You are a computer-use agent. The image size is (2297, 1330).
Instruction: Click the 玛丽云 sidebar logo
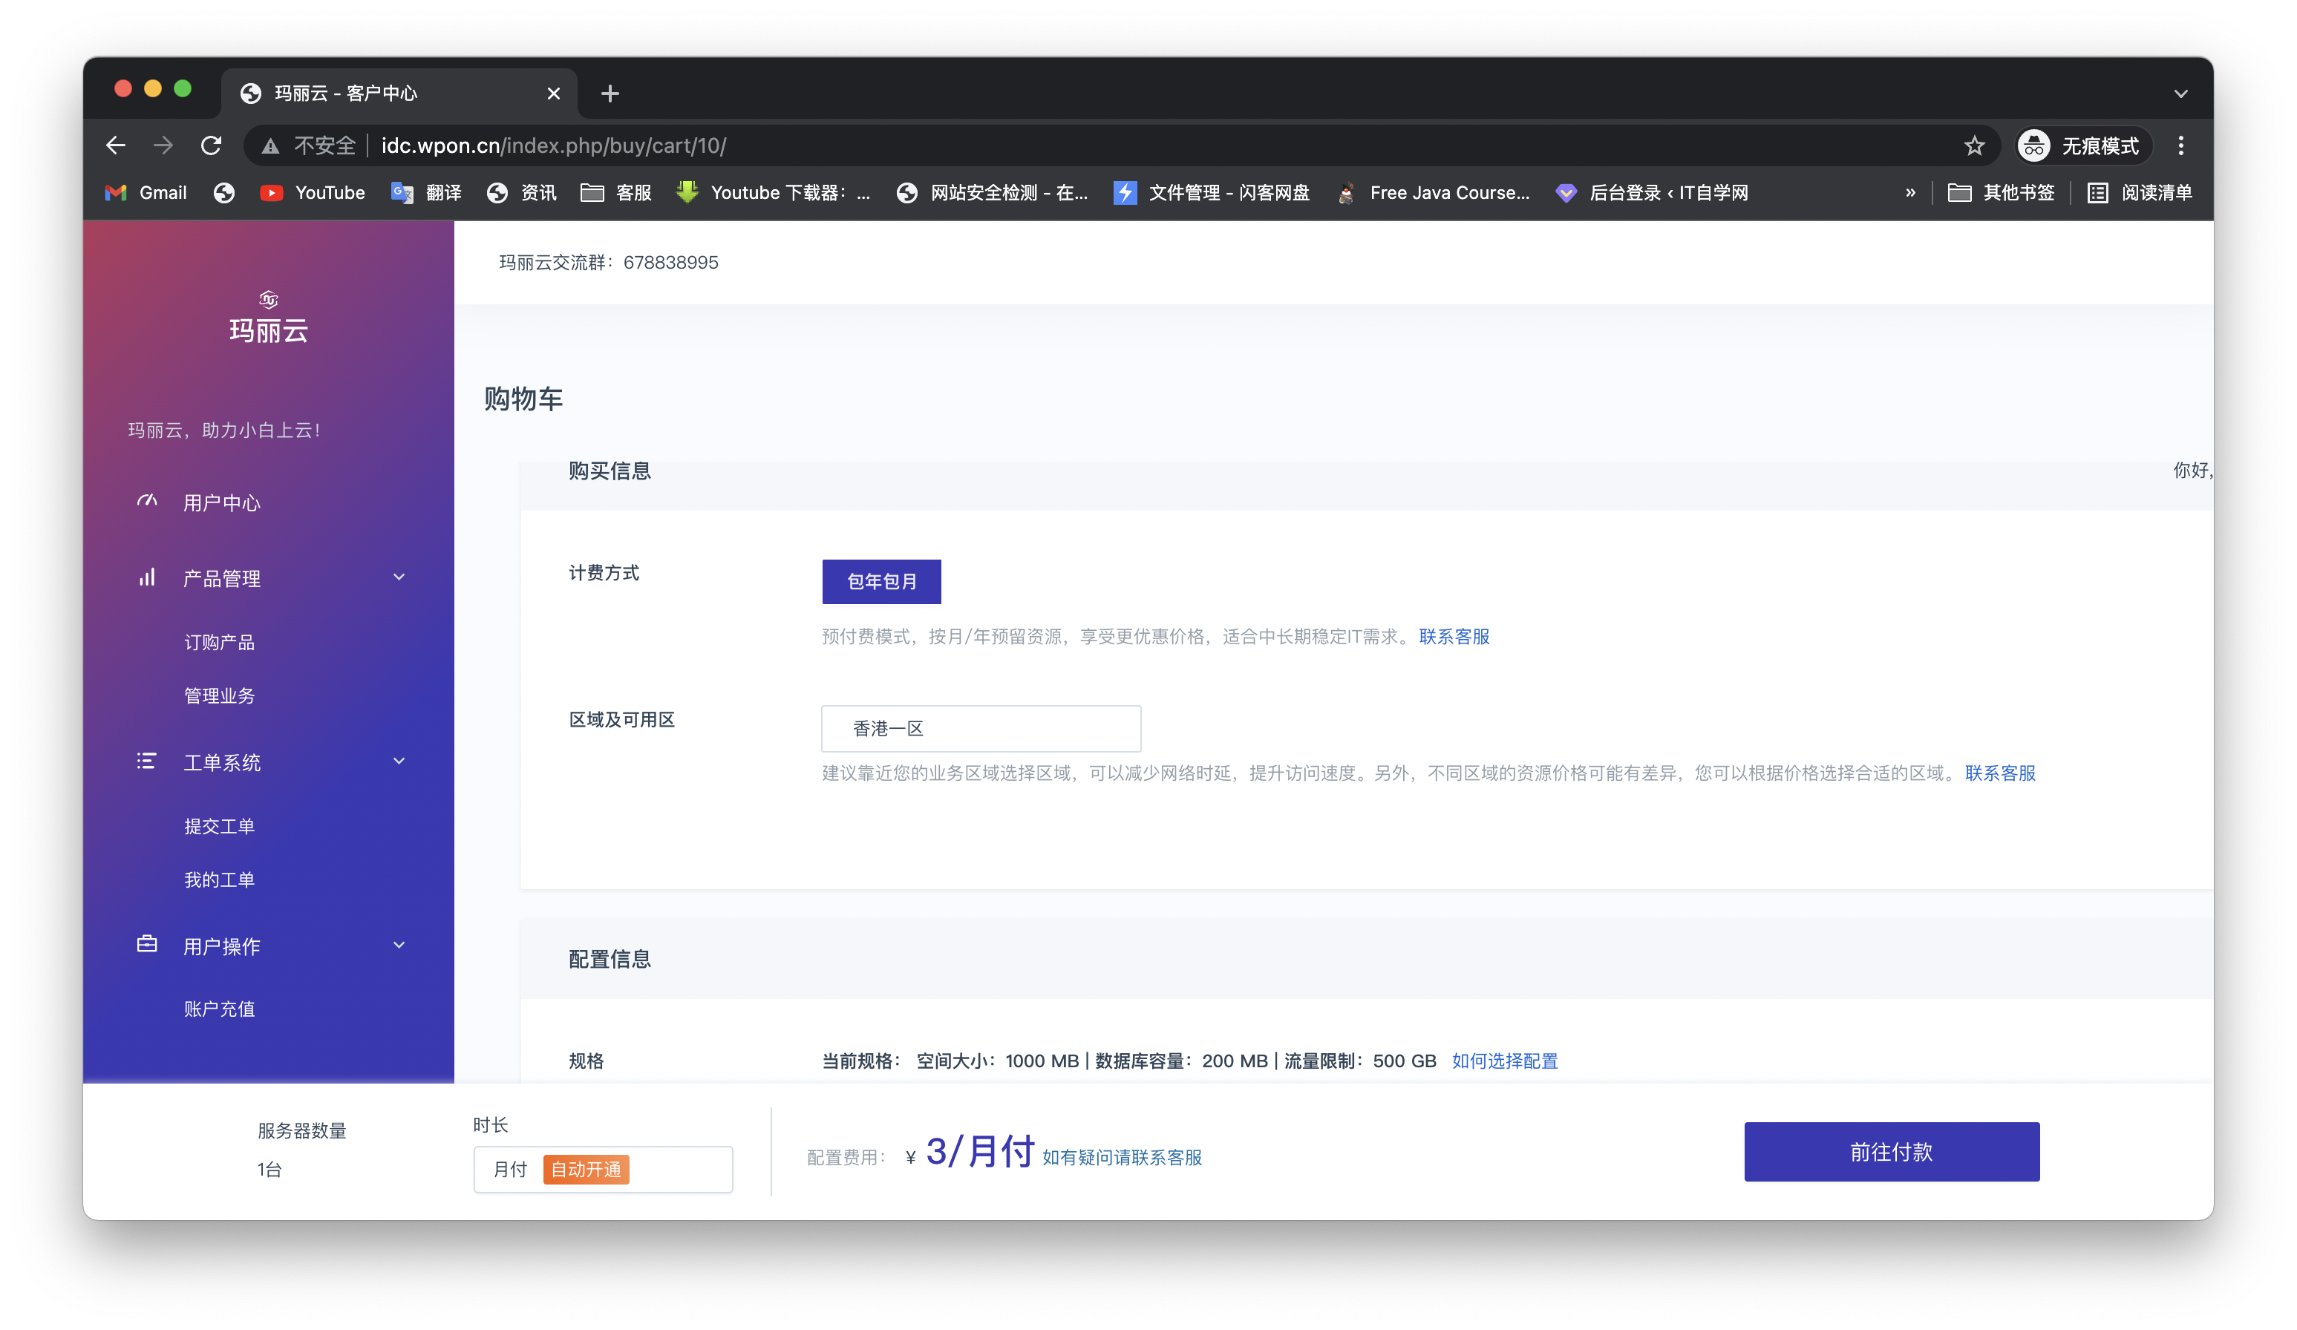(268, 318)
